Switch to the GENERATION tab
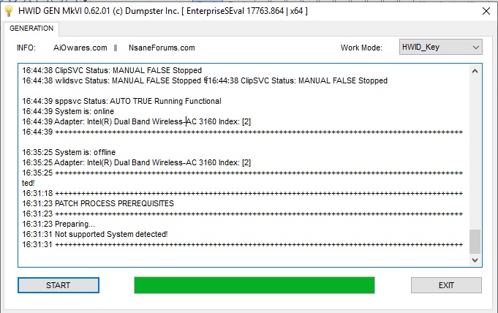The image size is (498, 313). coord(31,29)
